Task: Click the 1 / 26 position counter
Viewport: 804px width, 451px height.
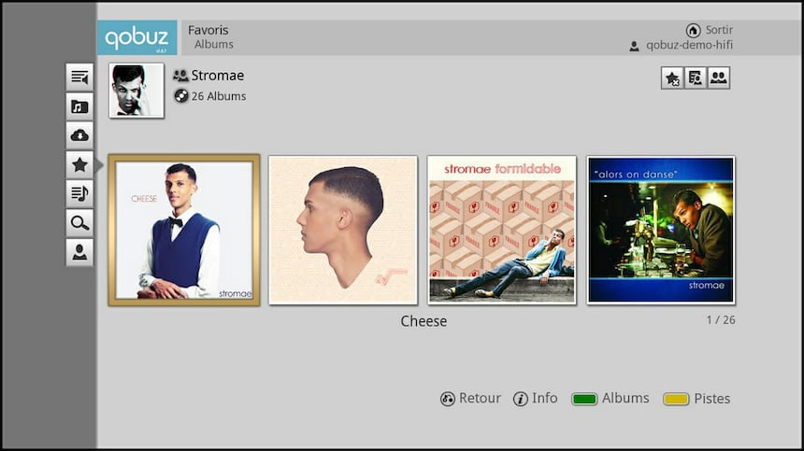Action: pyautogui.click(x=721, y=320)
